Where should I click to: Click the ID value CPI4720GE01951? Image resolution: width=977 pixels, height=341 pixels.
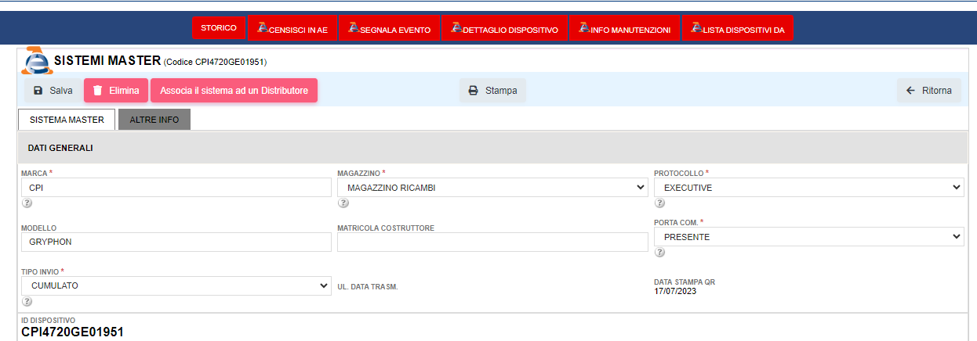point(72,332)
